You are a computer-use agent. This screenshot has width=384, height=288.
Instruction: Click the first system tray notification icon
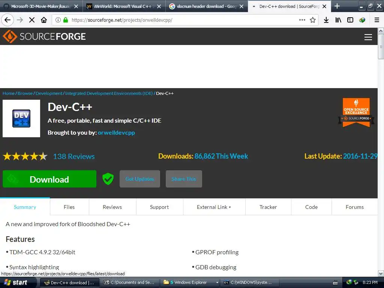click(x=349, y=282)
